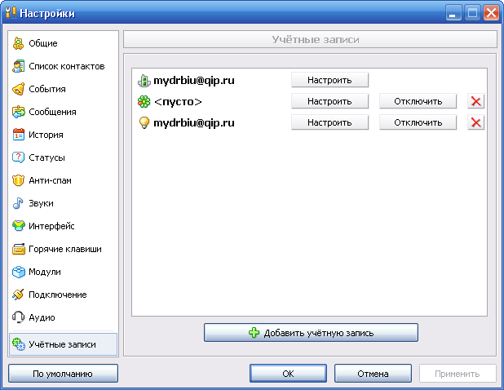Open the Модули section
504x390 pixels.
(x=64, y=272)
